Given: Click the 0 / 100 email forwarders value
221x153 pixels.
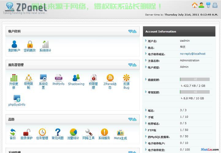Looking at the screenshot, I should coord(185,150).
